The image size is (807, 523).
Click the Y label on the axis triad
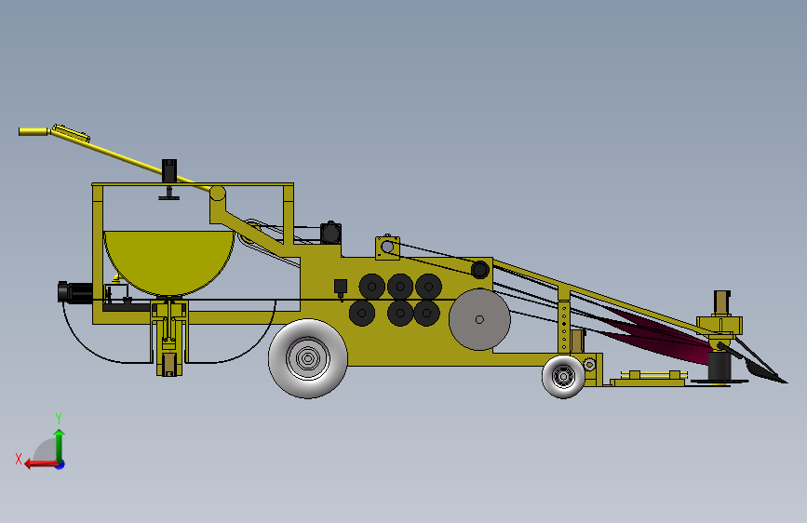[59, 418]
